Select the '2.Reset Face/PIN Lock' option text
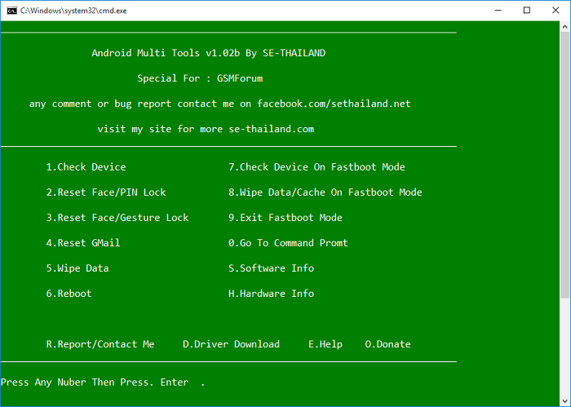The height and width of the screenshot is (407, 571). 106,192
